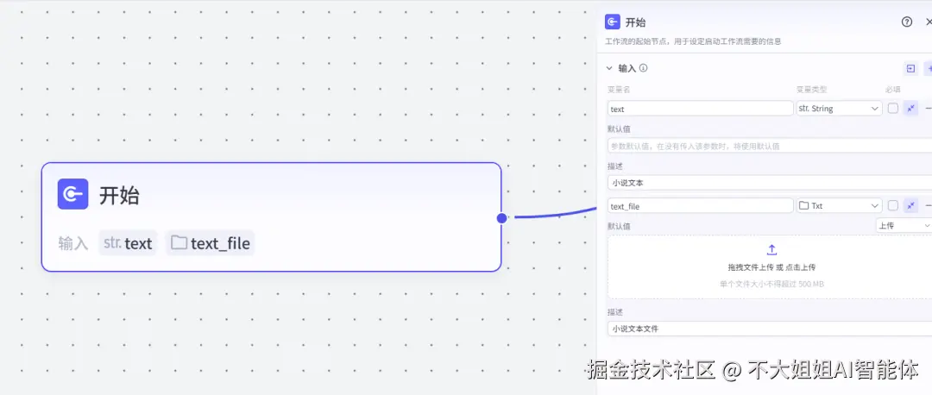Click the collapse icon for text_file variable

[910, 205]
